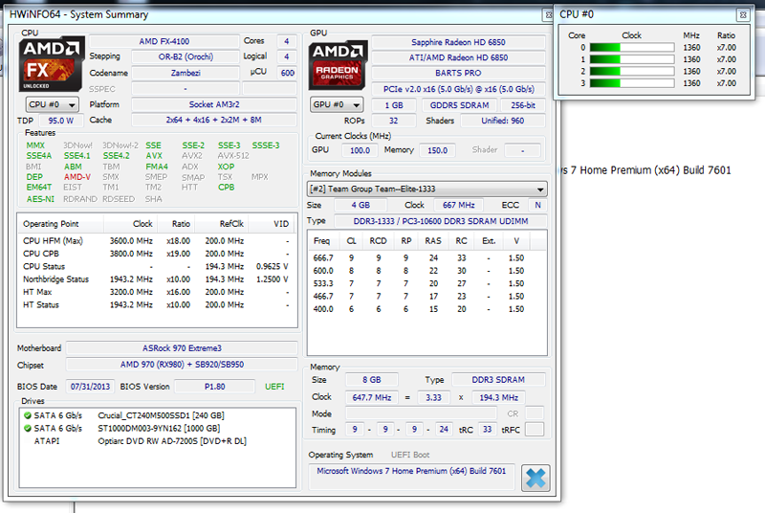Click the memory clock 647.7 MHz field
The image size is (765, 513).
pos(372,397)
